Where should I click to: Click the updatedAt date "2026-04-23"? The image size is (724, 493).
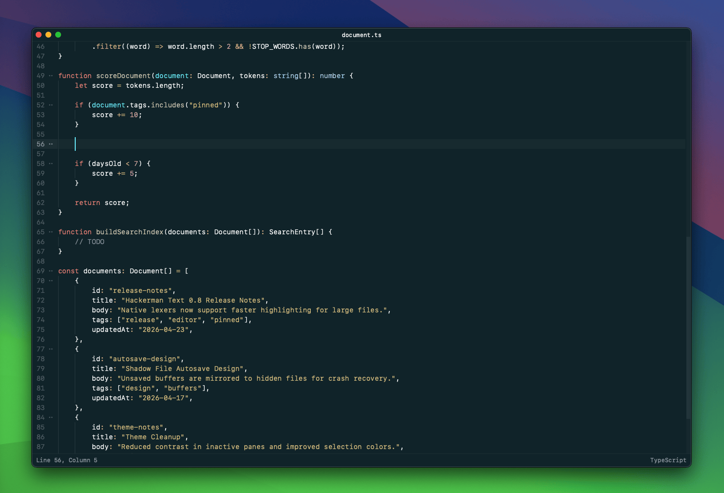(x=164, y=329)
